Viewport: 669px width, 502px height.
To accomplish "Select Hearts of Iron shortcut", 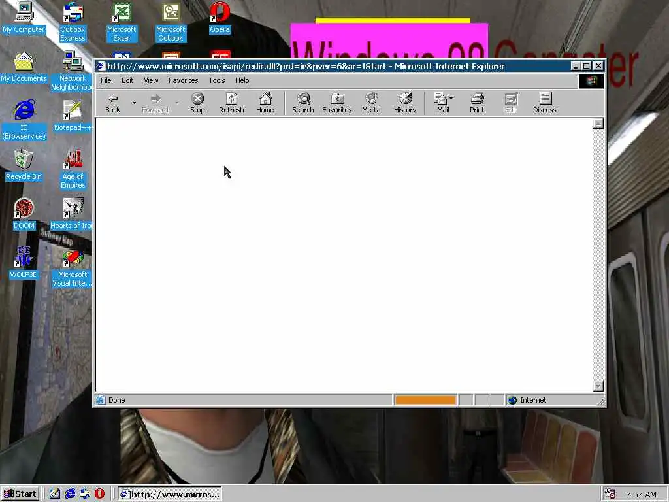I will tap(72, 214).
